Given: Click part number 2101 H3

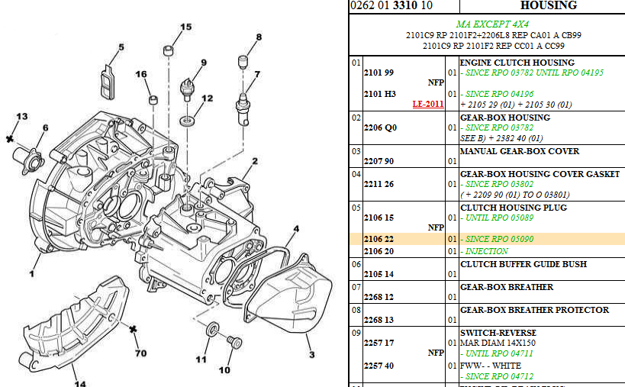Looking at the screenshot, I should [x=379, y=94].
